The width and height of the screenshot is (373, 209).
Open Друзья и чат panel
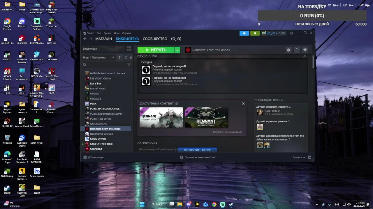pos(302,157)
